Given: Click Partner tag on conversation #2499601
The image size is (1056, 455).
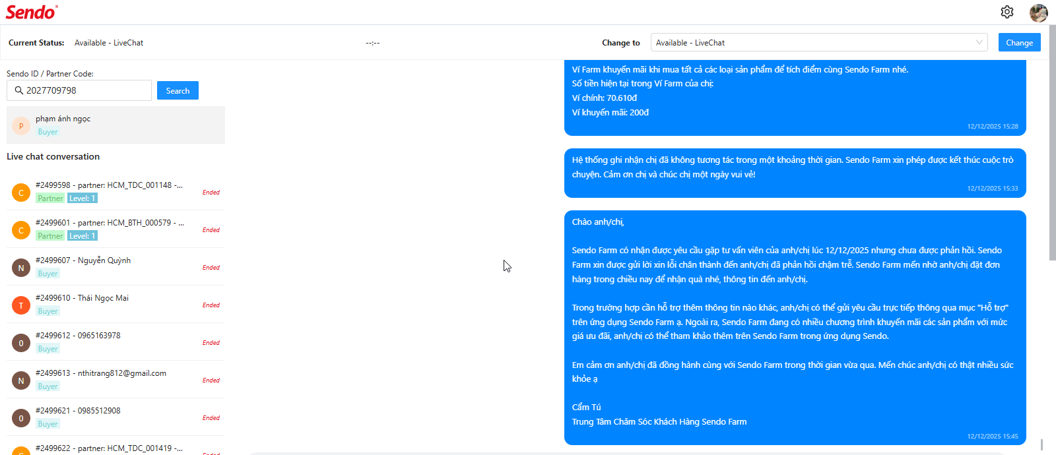Looking at the screenshot, I should (50, 236).
